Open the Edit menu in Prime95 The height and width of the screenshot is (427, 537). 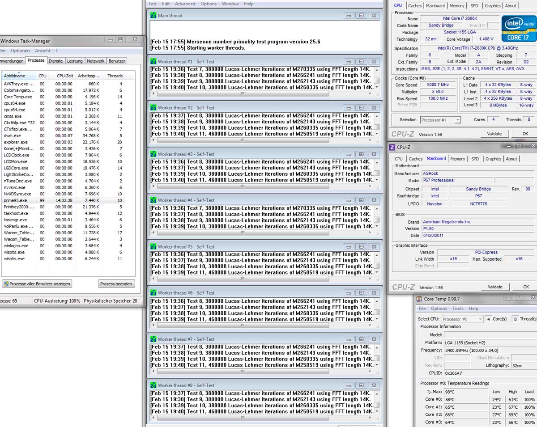pyautogui.click(x=166, y=4)
